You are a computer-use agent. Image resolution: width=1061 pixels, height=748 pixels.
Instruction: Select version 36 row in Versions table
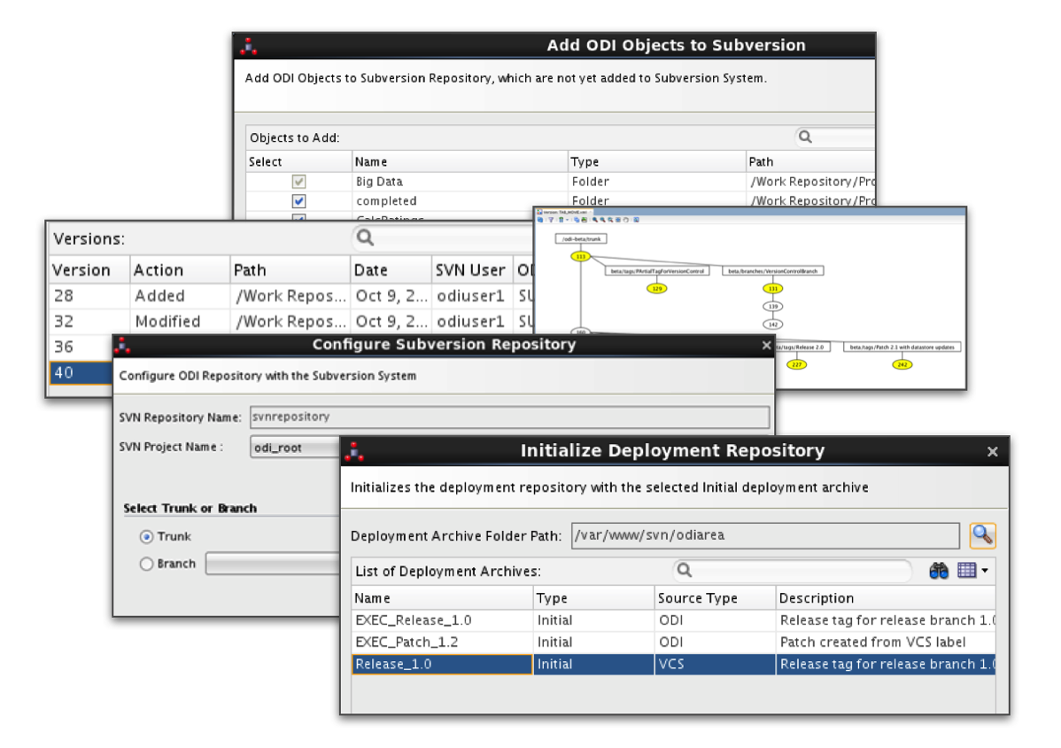(x=81, y=347)
